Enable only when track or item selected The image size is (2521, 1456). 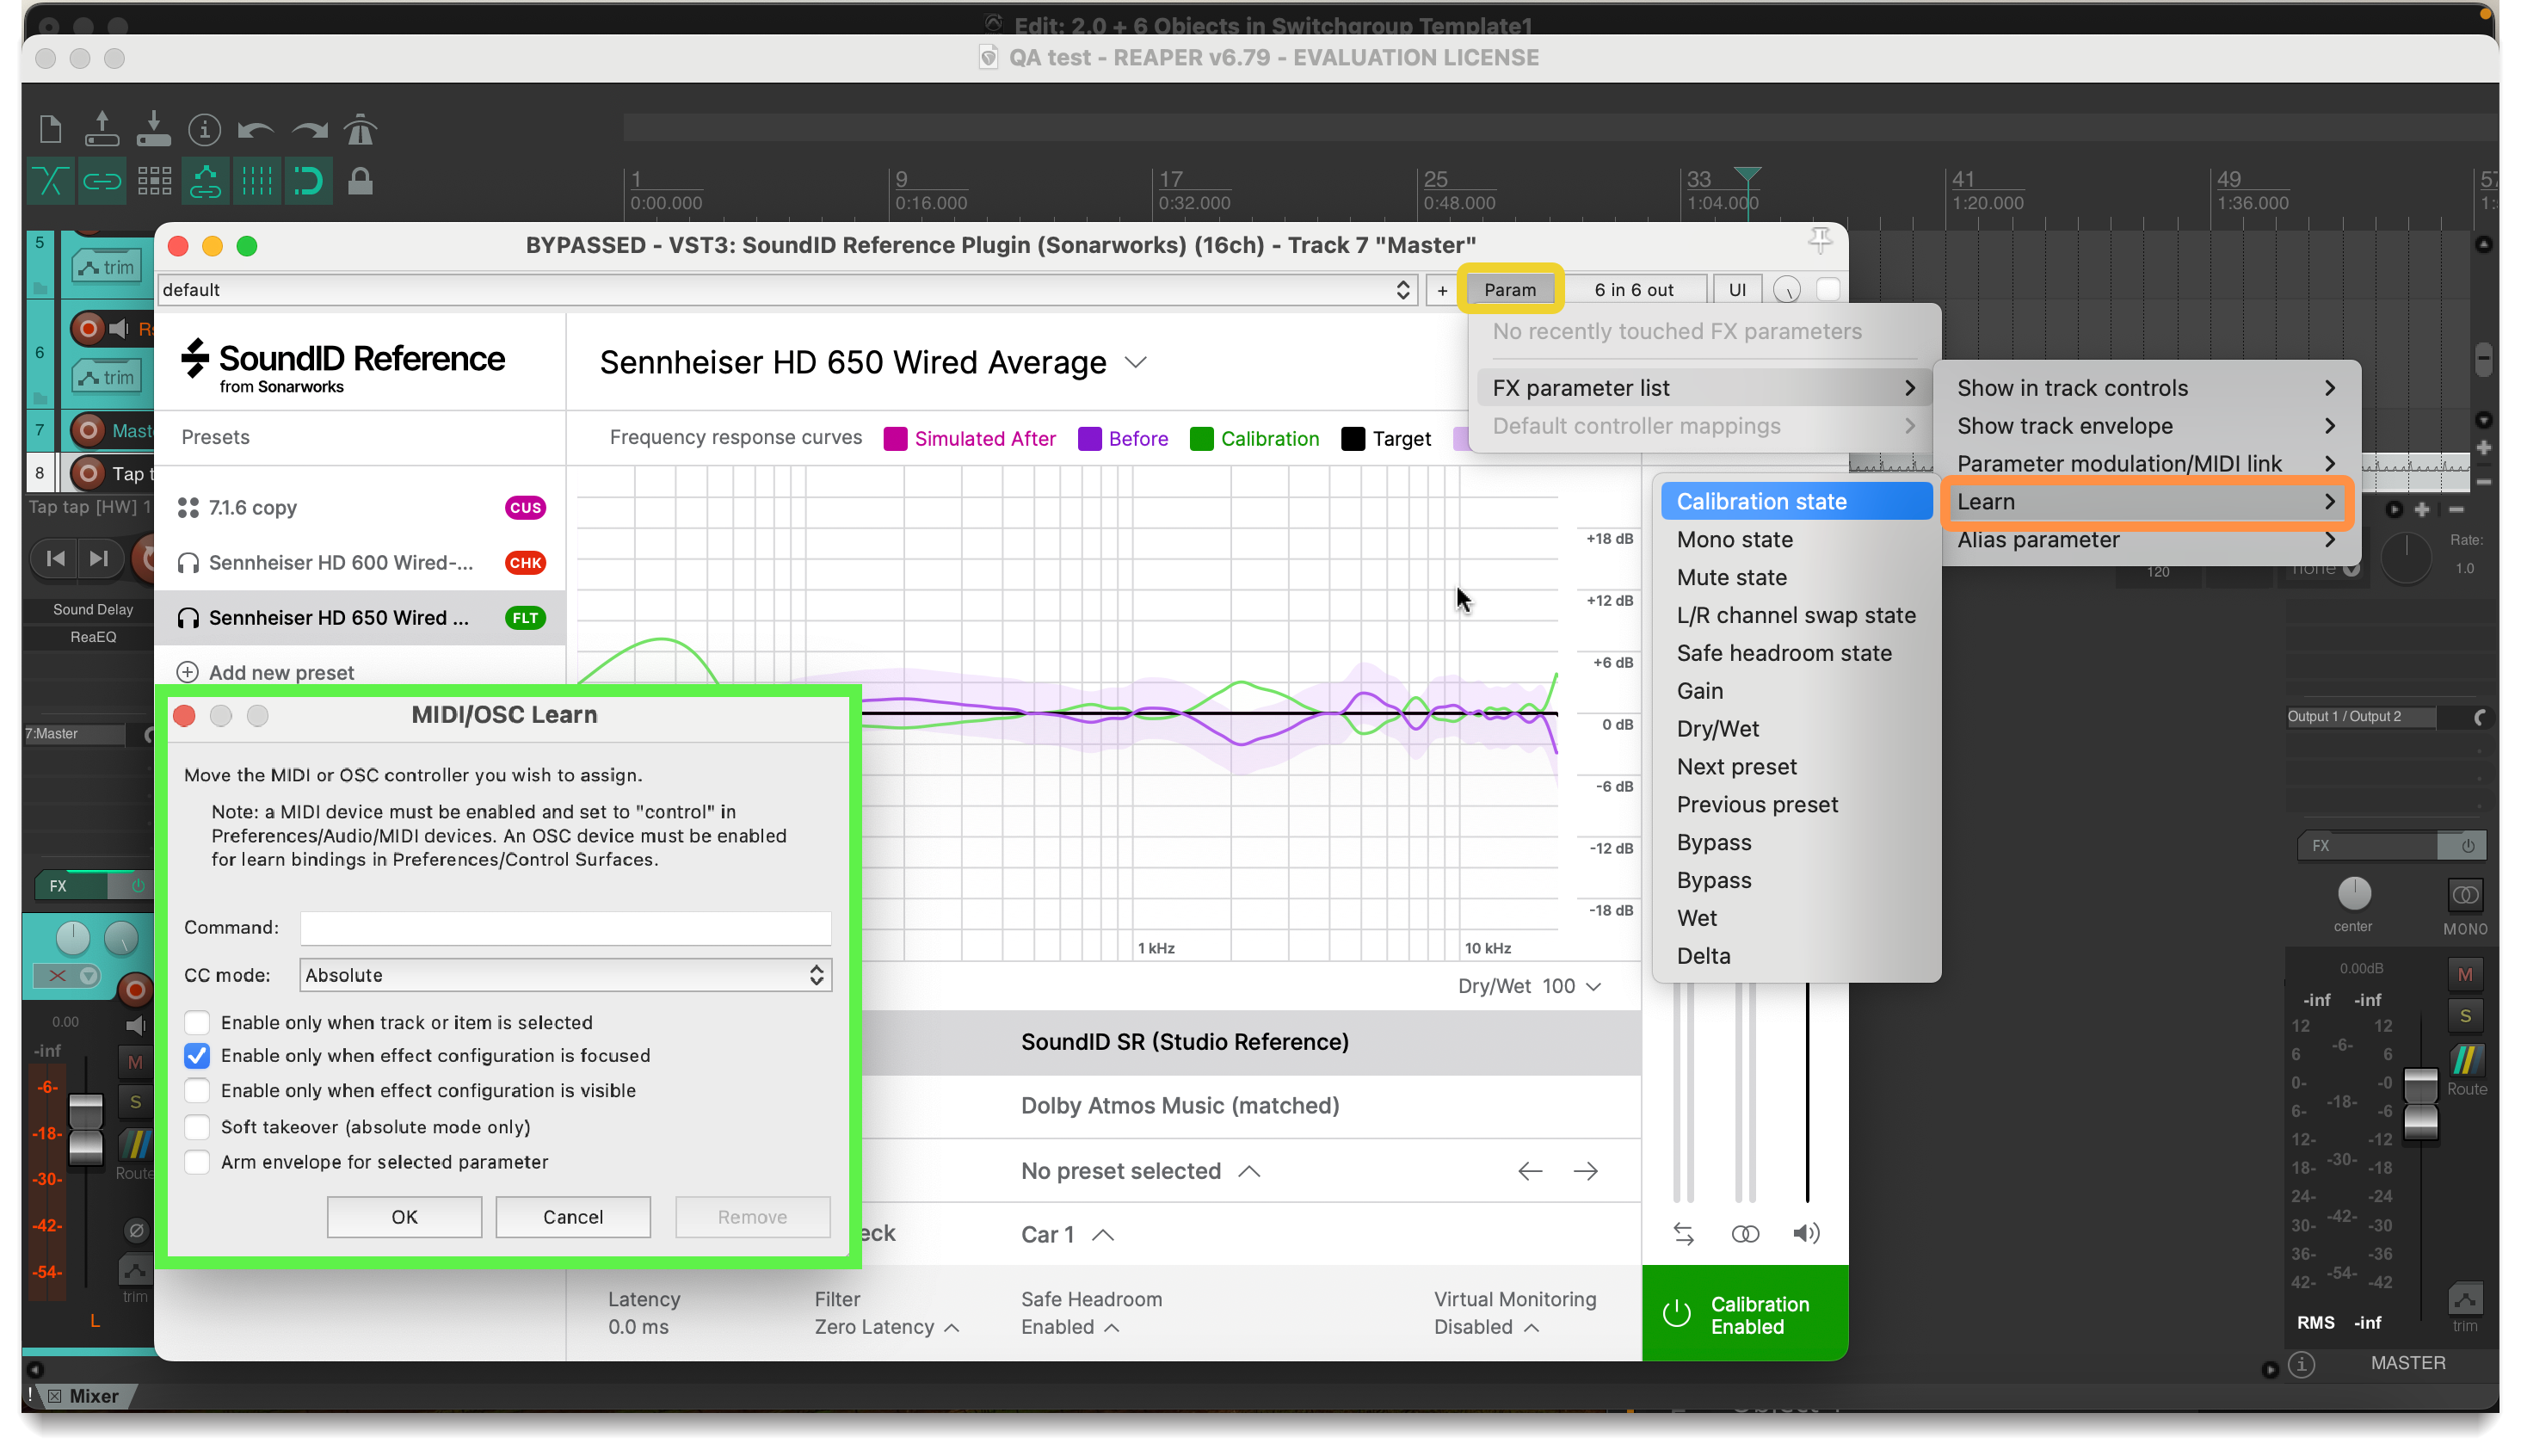pyautogui.click(x=197, y=1022)
